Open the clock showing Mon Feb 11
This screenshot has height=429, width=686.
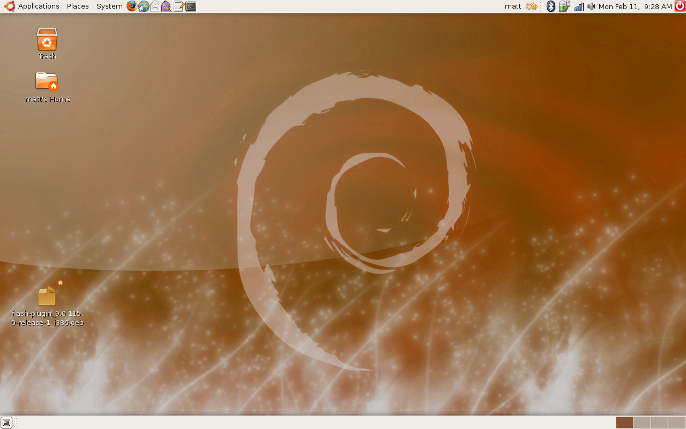tap(635, 6)
